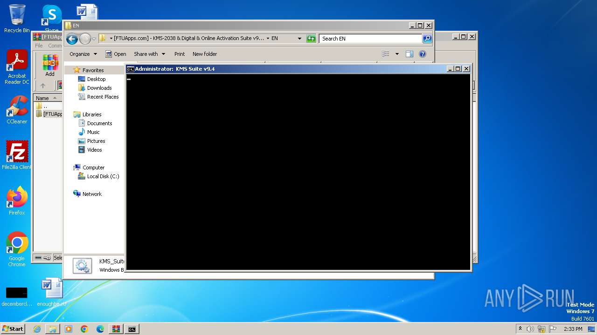Screen dimensions: 597x335
Task: Open Explorer help question mark icon
Action: [423, 54]
